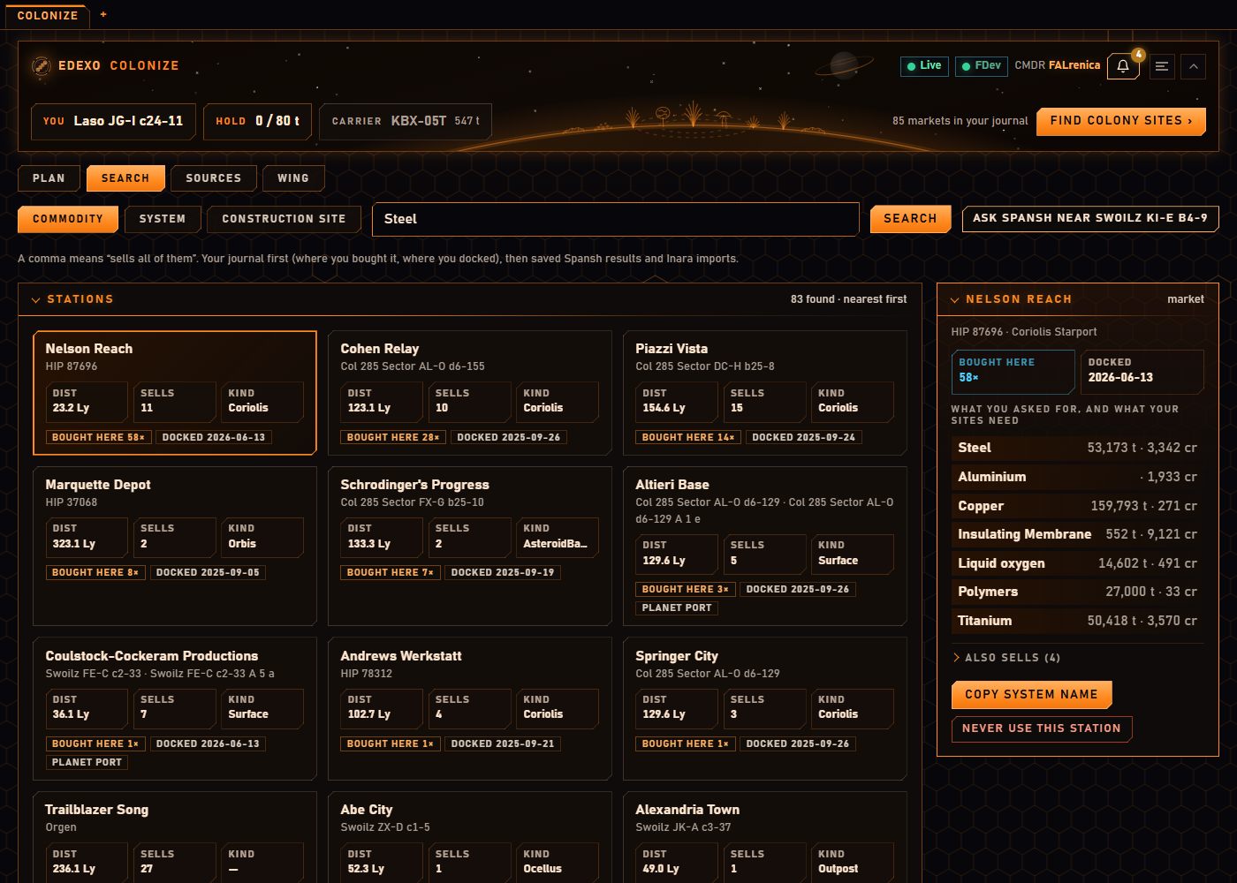
Task: Click the orange SEARCH button
Action: point(910,219)
